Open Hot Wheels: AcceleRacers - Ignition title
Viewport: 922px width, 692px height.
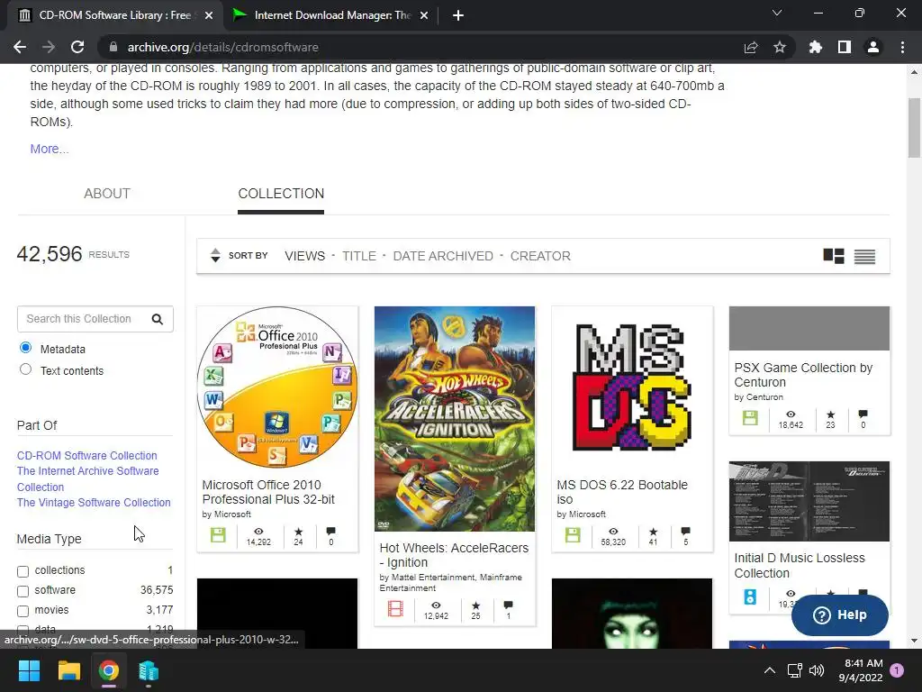[x=454, y=555]
